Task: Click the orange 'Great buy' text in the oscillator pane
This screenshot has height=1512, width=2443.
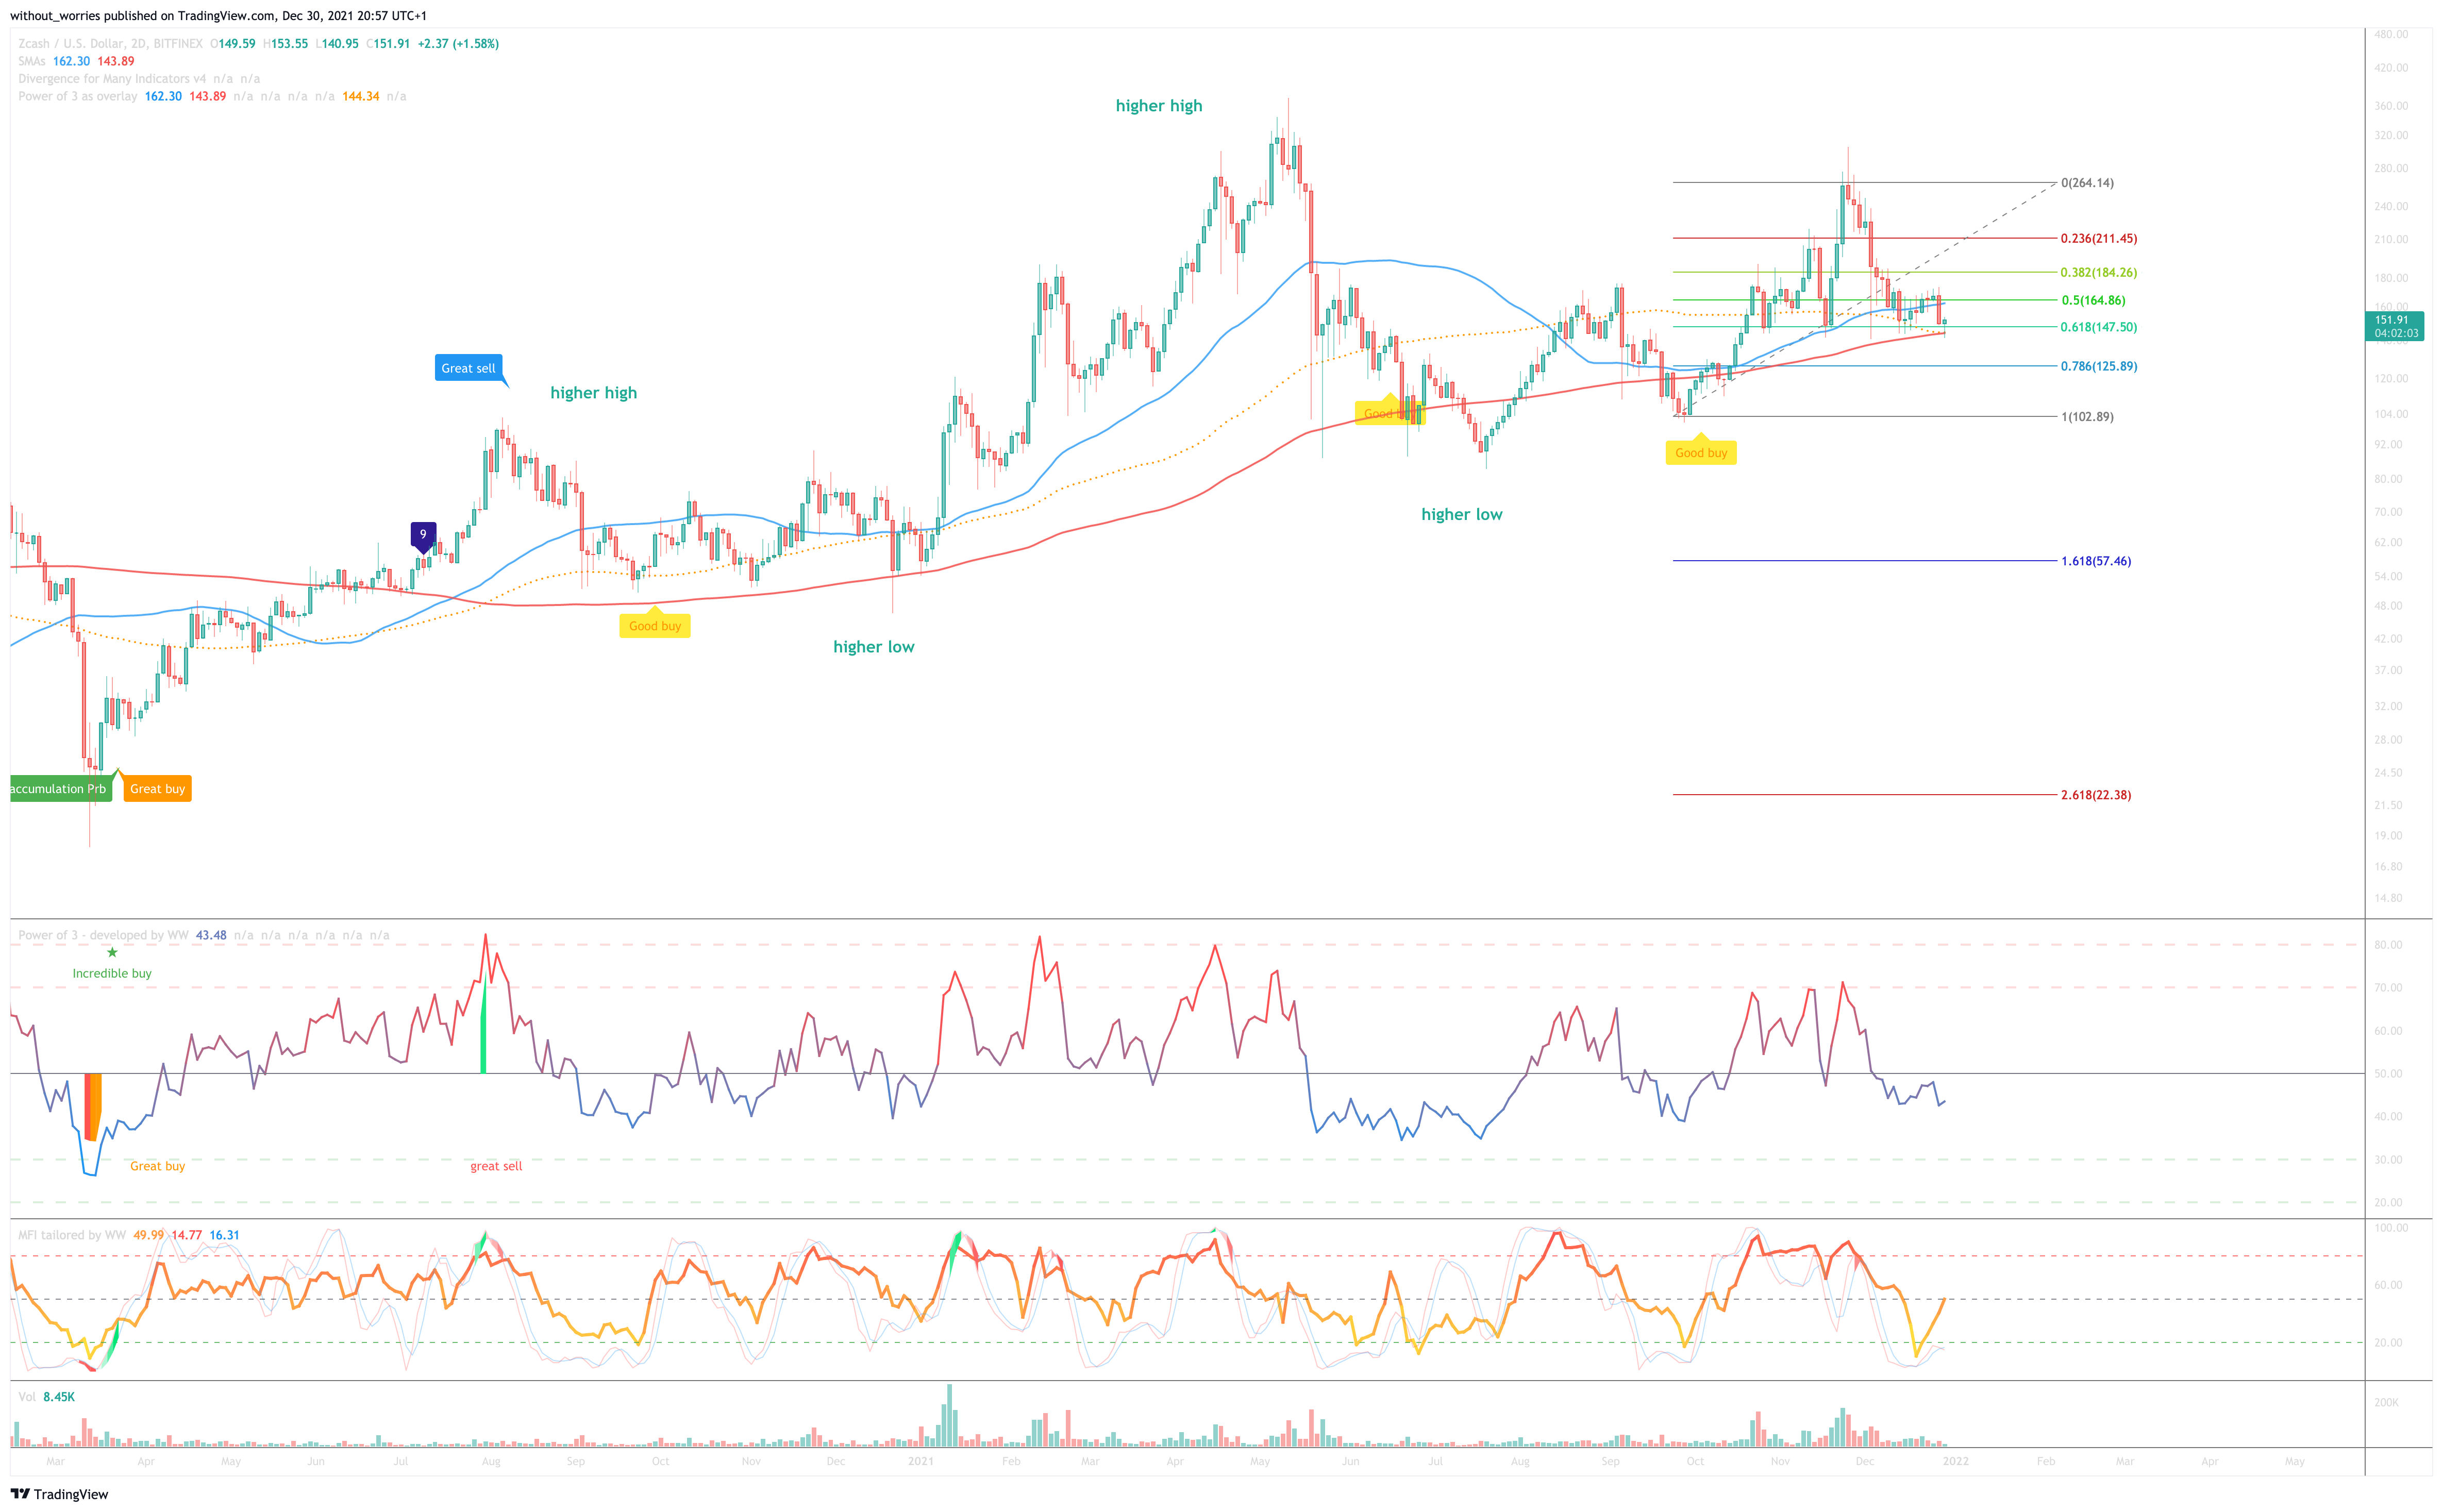Action: click(157, 1166)
